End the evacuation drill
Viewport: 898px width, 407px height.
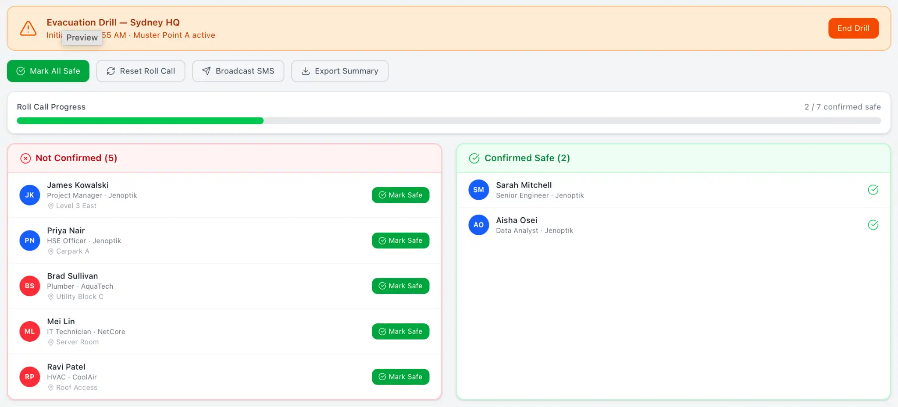[853, 28]
